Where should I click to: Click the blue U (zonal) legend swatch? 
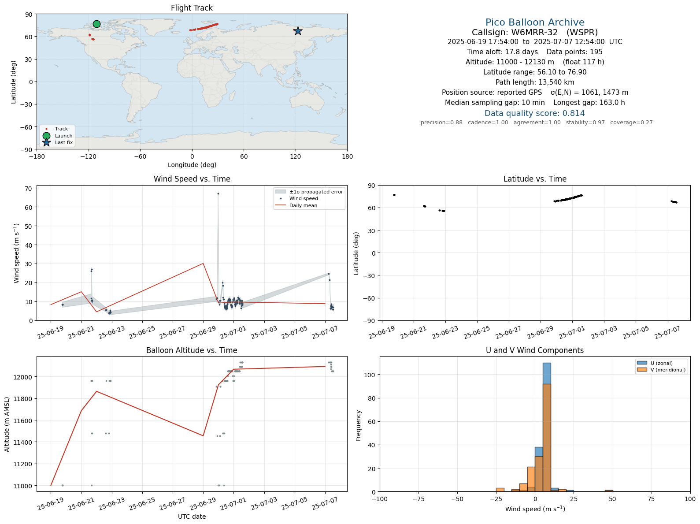tap(641, 363)
